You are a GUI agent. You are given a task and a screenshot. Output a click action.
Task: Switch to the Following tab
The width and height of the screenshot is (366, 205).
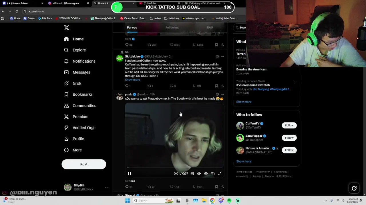click(172, 28)
